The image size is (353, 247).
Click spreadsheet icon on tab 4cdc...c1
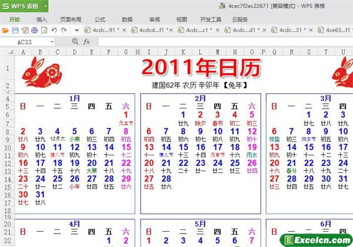coord(181,30)
